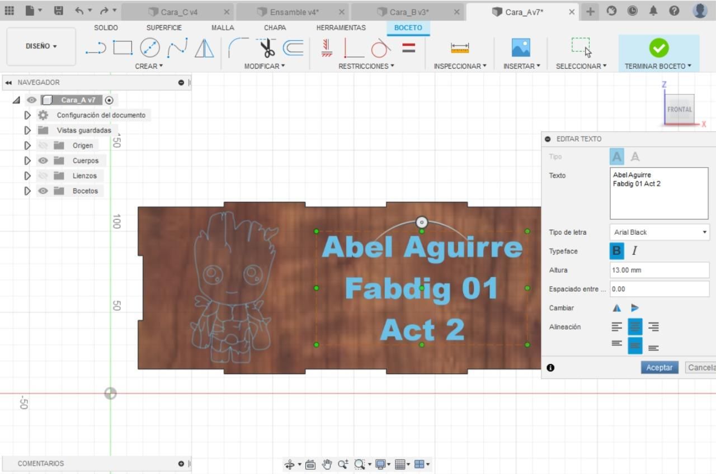Click the FRONTAL view cube face

coord(680,110)
